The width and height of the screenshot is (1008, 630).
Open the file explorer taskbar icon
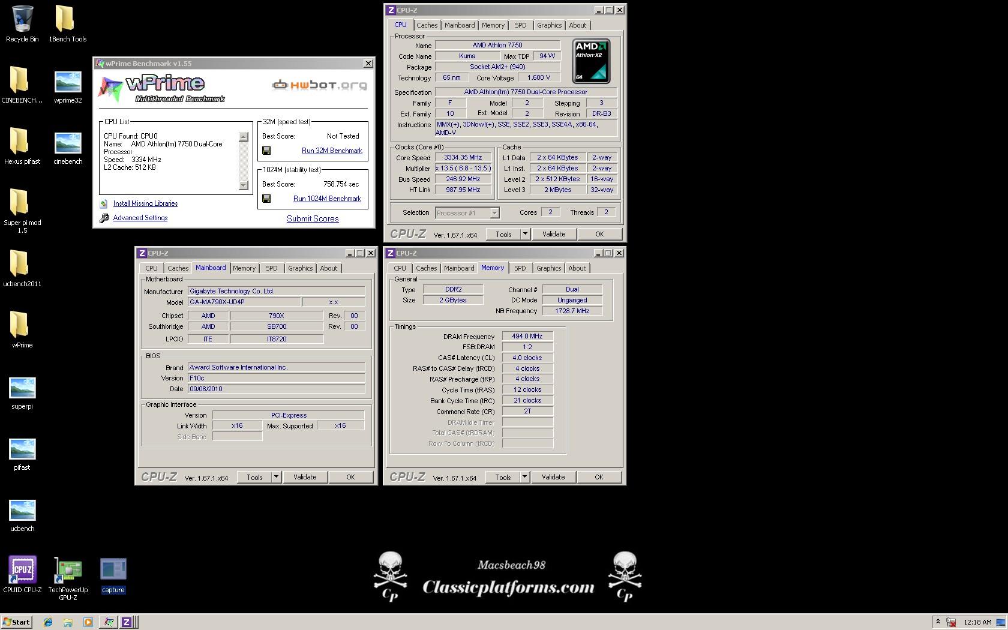pyautogui.click(x=68, y=622)
